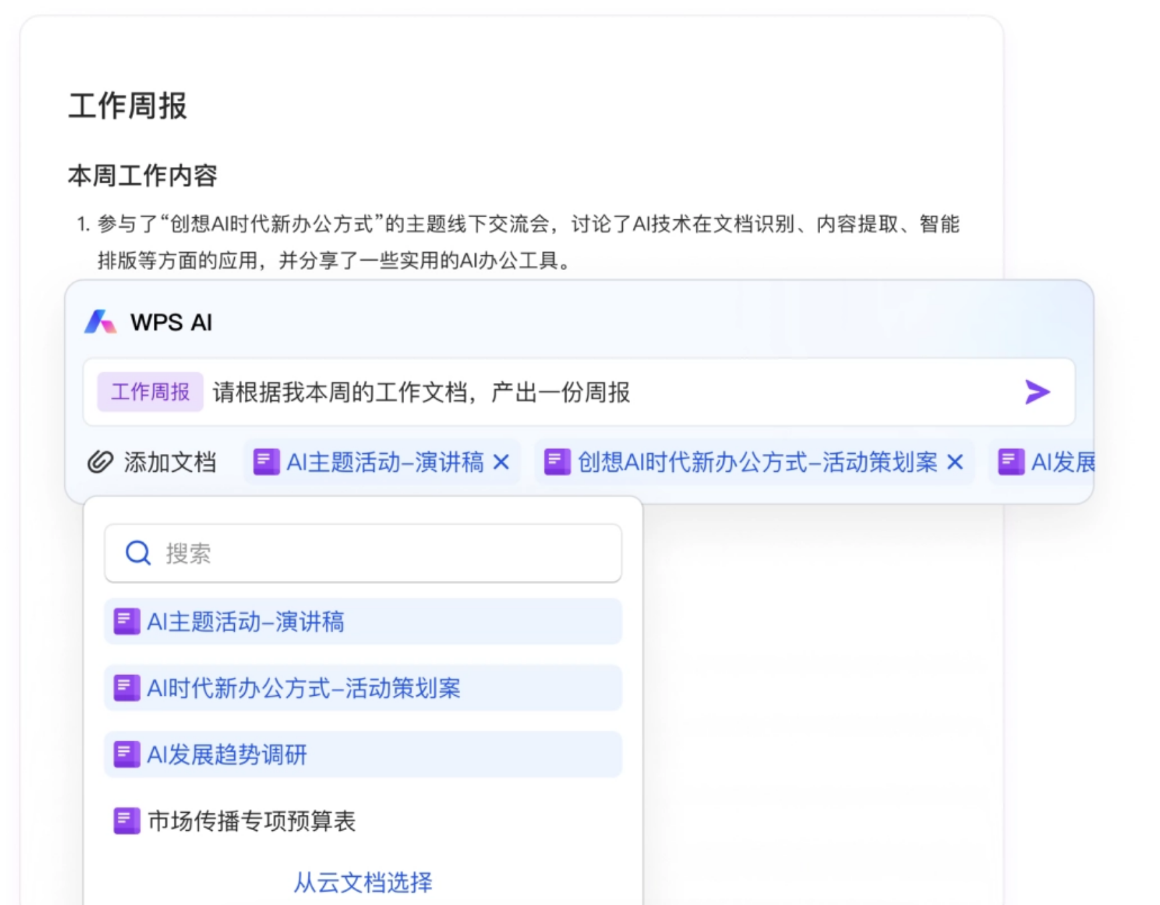Click the paperclip attach icon
The width and height of the screenshot is (1160, 905).
pos(100,462)
